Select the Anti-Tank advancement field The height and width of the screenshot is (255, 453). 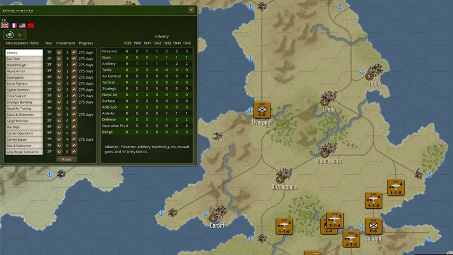(x=24, y=59)
